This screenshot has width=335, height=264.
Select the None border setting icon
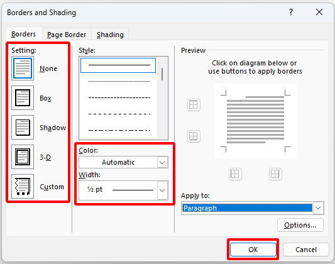click(x=23, y=69)
